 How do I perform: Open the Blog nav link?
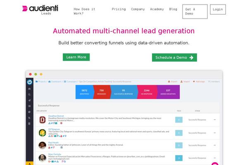tap(173, 9)
